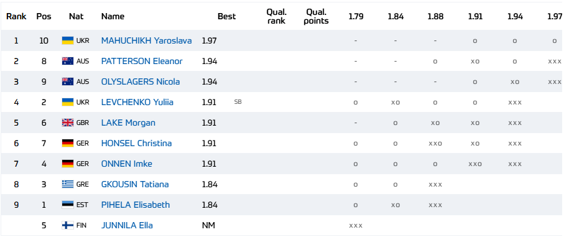Click the Ukraine flag beside MAHUCHIKH
Screen dimensions: 569x237
[68, 40]
